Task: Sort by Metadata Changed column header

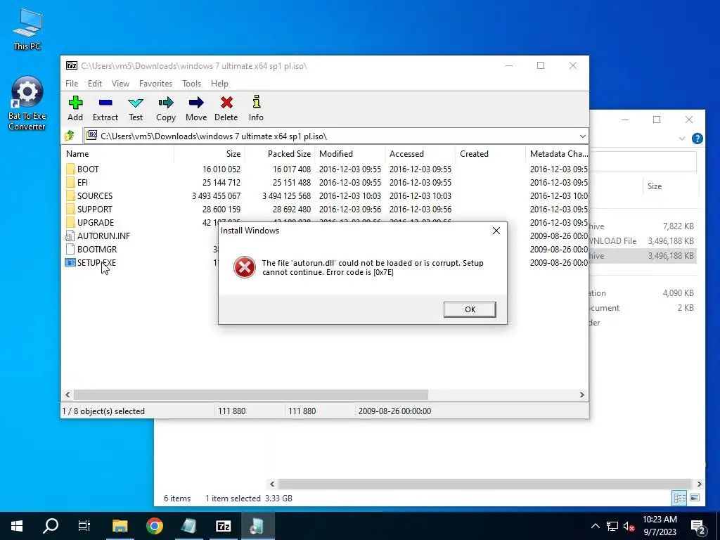Action: [558, 154]
